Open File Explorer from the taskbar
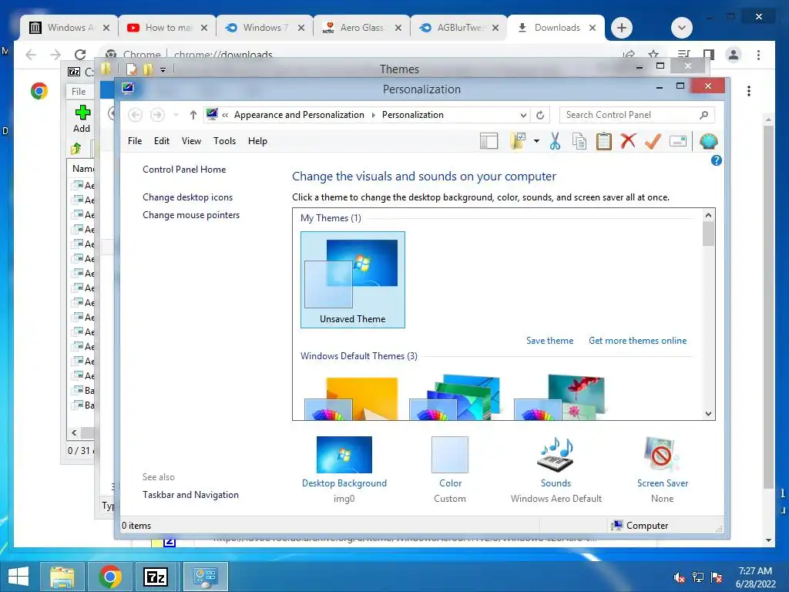The image size is (789, 592). (x=62, y=577)
